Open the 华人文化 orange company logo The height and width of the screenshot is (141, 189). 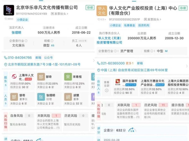point(102,11)
